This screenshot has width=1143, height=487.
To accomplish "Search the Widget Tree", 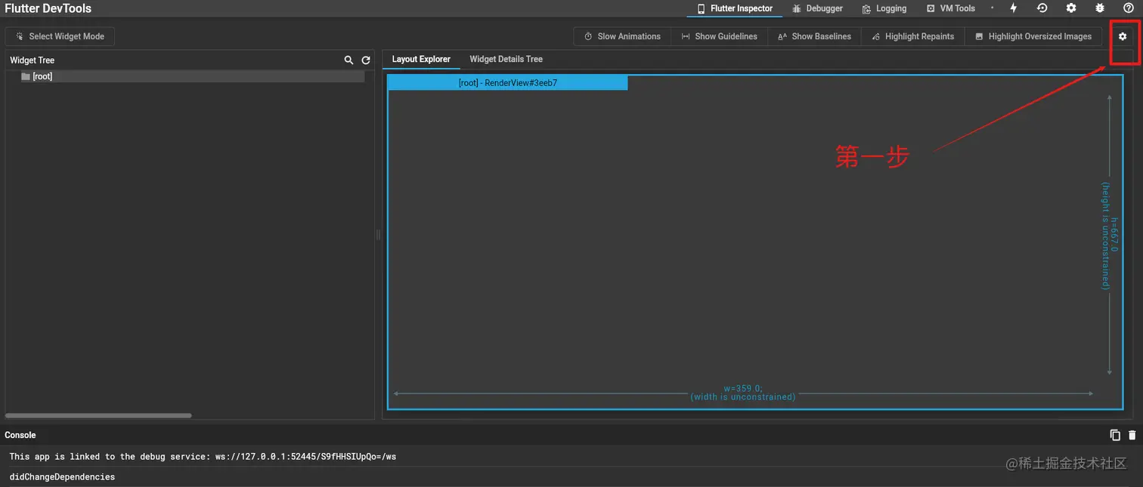I will point(348,60).
